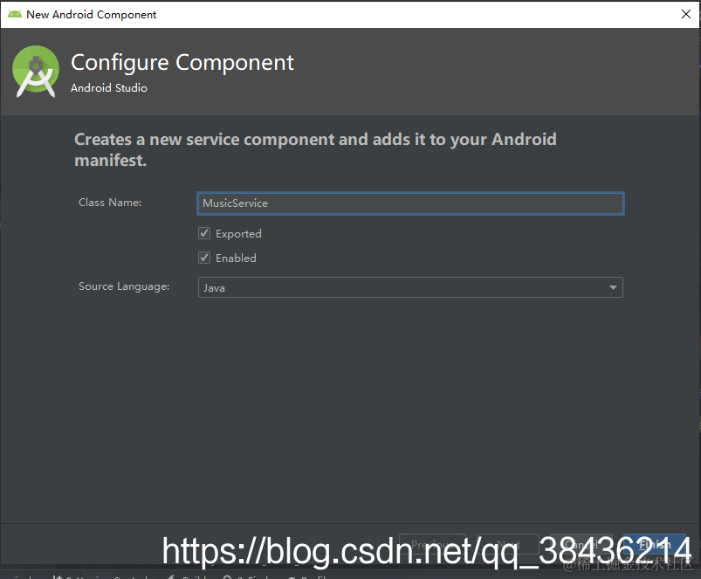Click the Enabled label text

[236, 258]
